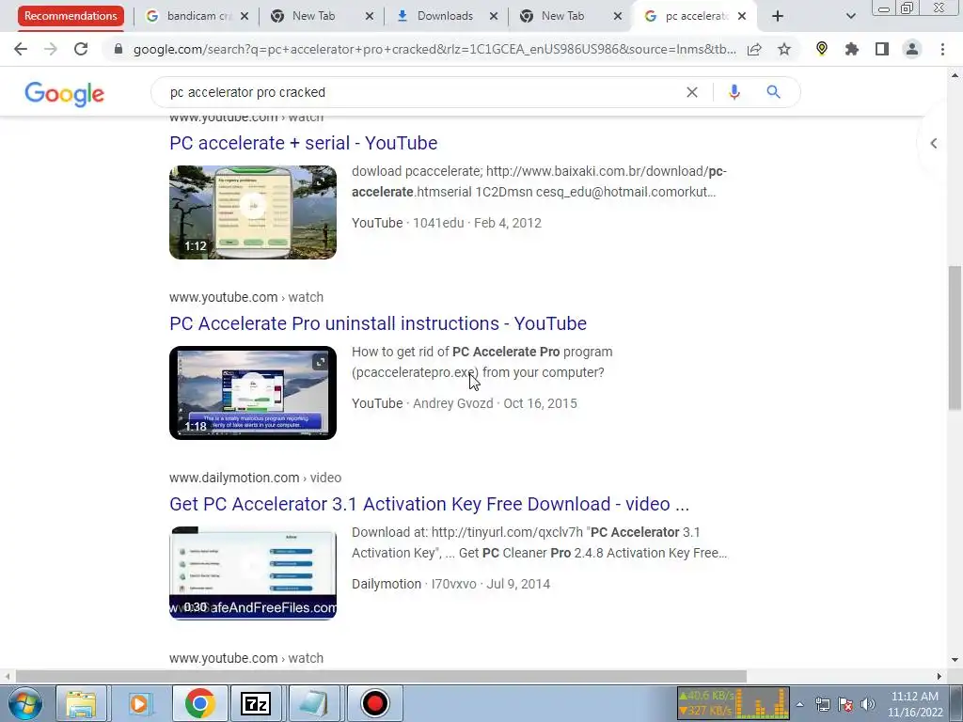Click the network speed meter widget
The image size is (963, 722).
(734, 703)
